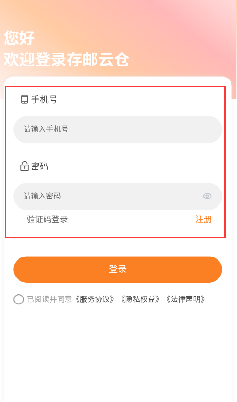Click the padlock icon beside 密码

pos(24,166)
